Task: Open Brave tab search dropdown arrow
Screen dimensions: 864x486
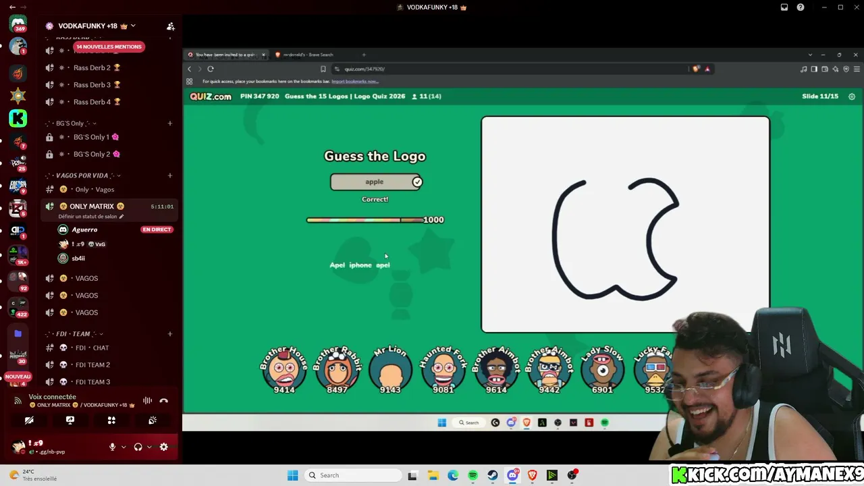Action: [x=810, y=55]
